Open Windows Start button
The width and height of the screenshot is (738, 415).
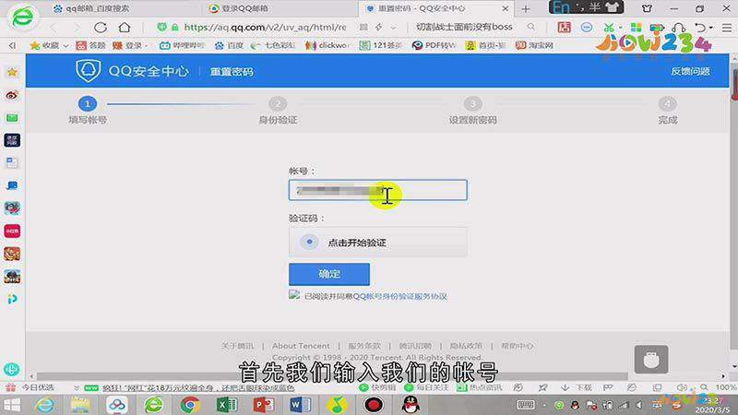click(12, 405)
